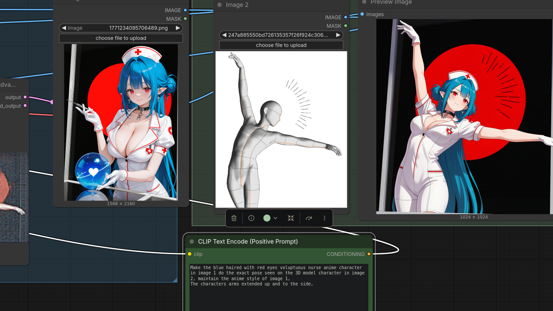Select previous image arrow in Image 2 node
The width and height of the screenshot is (553, 311).
tap(224, 35)
